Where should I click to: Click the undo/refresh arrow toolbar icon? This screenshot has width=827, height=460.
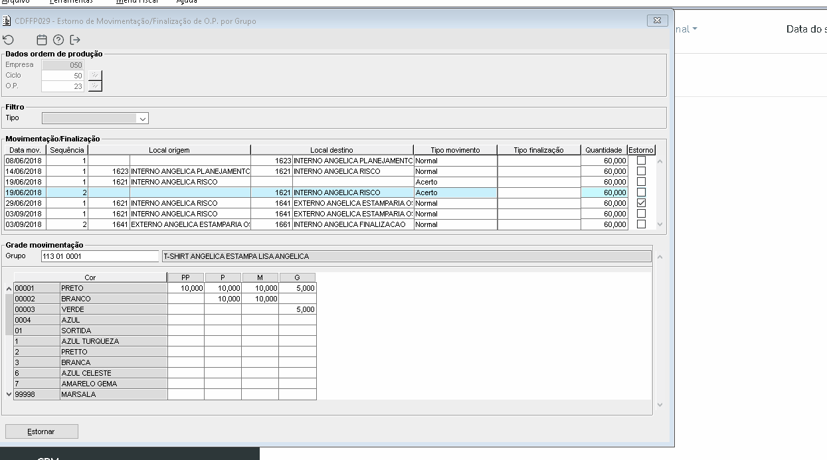pos(8,40)
